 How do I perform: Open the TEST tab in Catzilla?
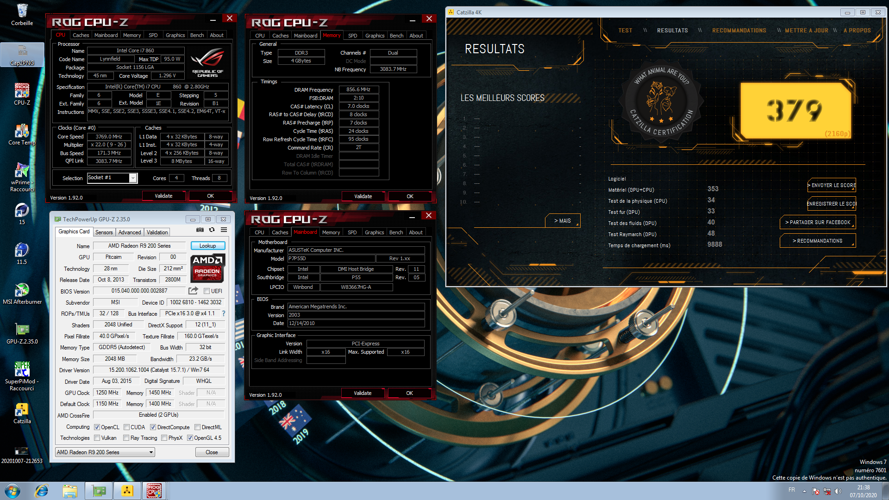[625, 31]
